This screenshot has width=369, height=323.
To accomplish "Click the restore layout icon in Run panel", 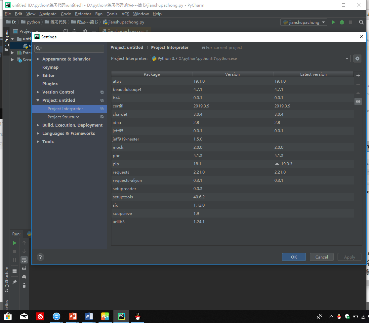I will tap(15, 271).
